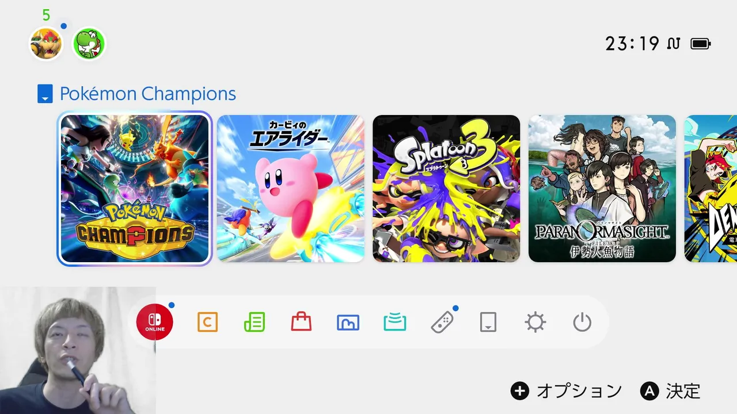This screenshot has width=737, height=414.
Task: Open Controllers Joy-Con icon
Action: pyautogui.click(x=442, y=322)
